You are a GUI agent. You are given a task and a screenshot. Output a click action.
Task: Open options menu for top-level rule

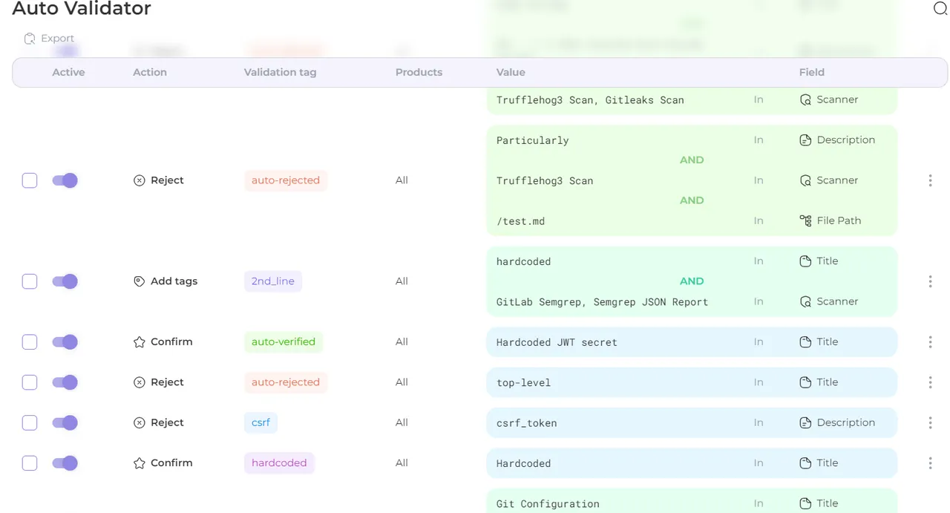[930, 382]
